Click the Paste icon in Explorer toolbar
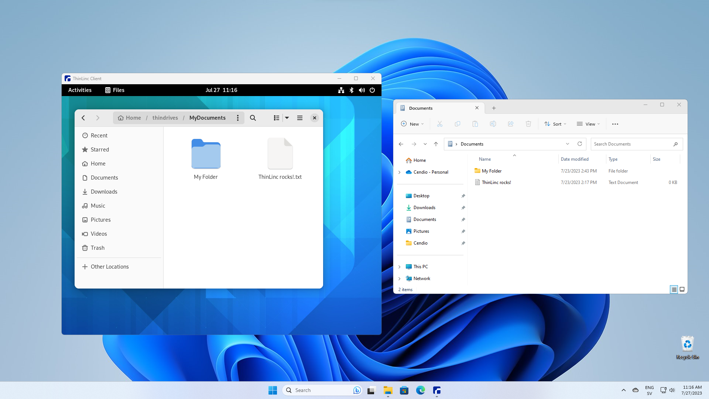Viewport: 709px width, 399px height. pyautogui.click(x=475, y=124)
